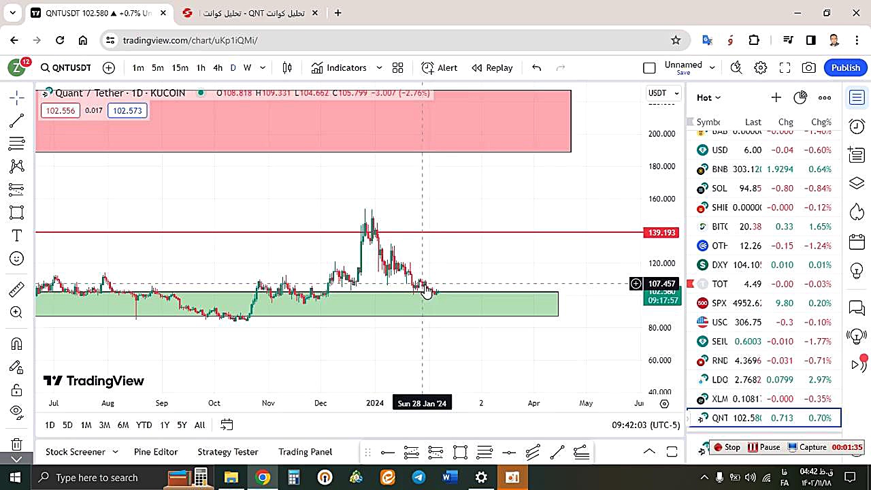
Task: Set the 1Y date range
Action: pos(165,425)
